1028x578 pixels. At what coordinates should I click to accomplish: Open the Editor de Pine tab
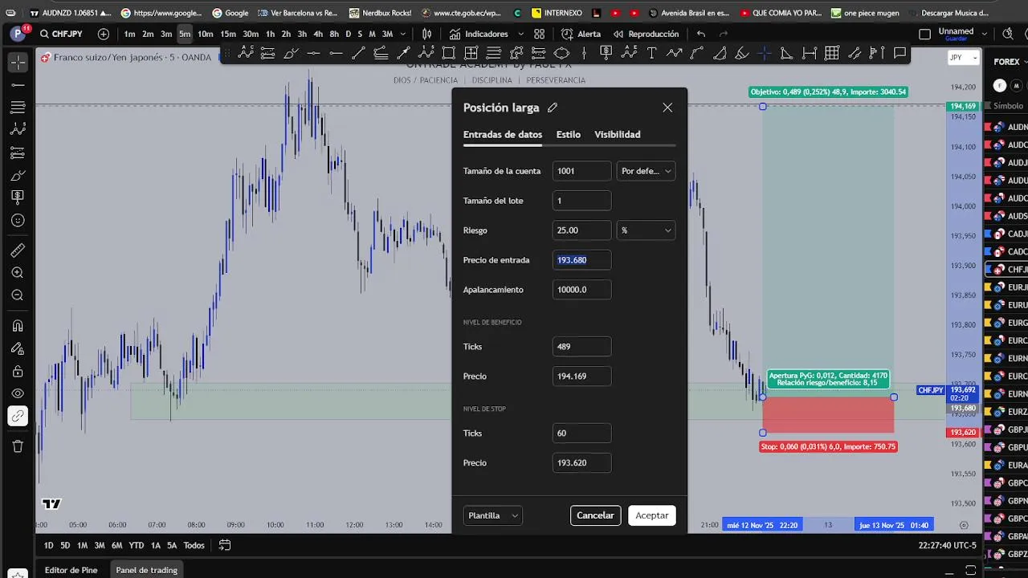pyautogui.click(x=71, y=570)
